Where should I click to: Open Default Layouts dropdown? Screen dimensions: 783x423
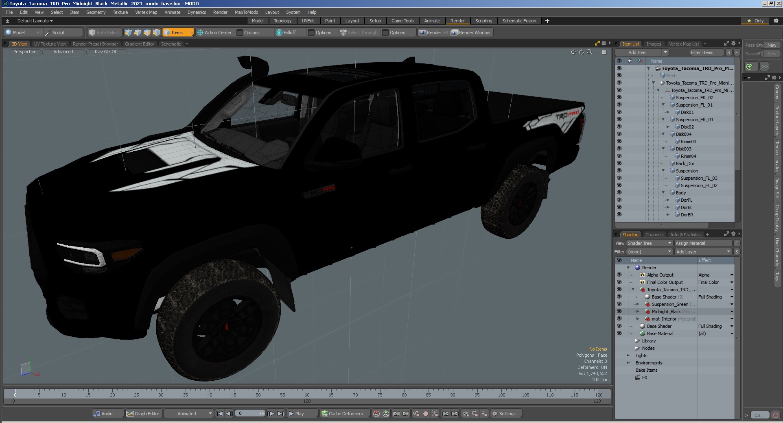click(35, 21)
